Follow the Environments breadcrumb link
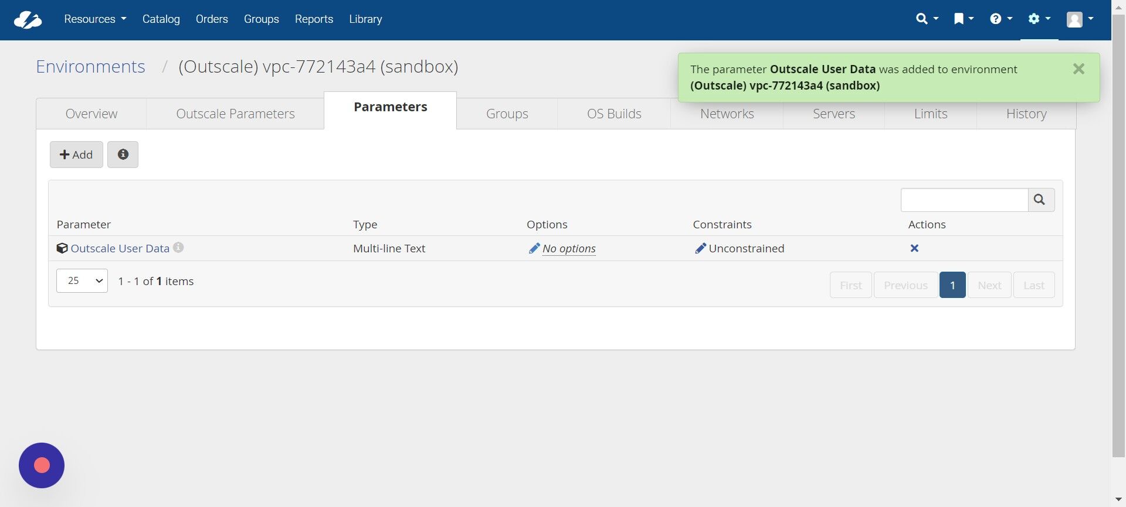This screenshot has width=1126, height=507. point(90,67)
